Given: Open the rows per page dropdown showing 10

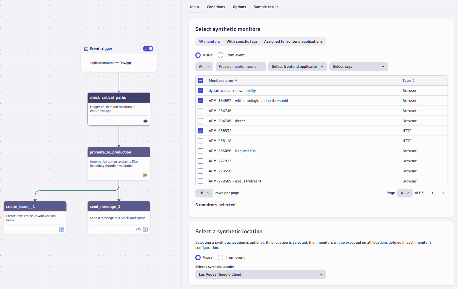Looking at the screenshot, I should tap(204, 193).
